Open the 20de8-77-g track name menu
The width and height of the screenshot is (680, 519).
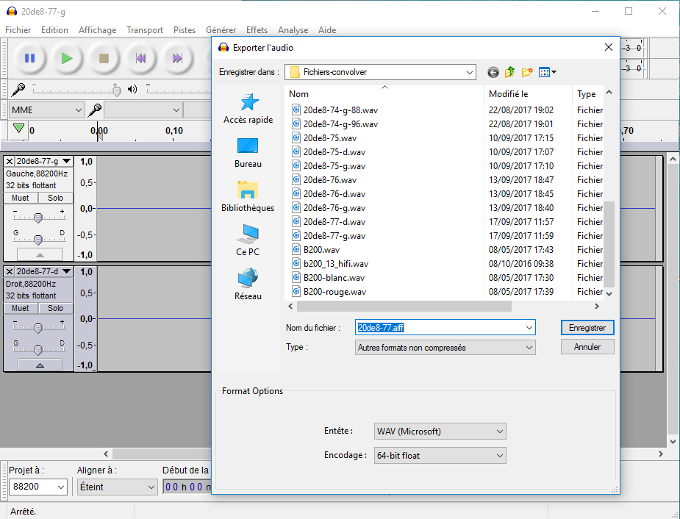pyautogui.click(x=44, y=161)
